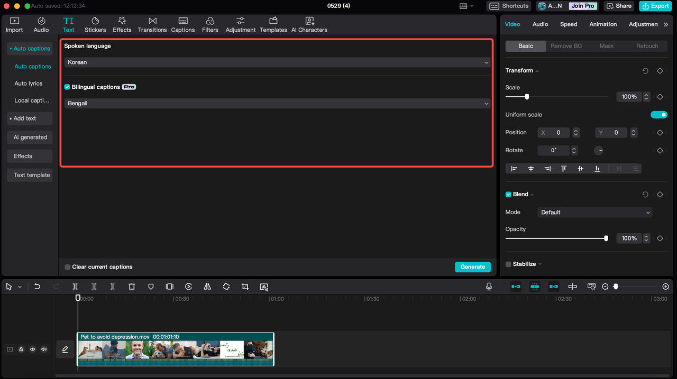The width and height of the screenshot is (677, 379).
Task: Click the Preview axis split icon
Action: 572,286
